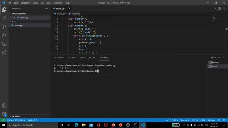Open the Windows notification center
Screen dimensions: 228x128
pyautogui.click(x=223, y=125)
